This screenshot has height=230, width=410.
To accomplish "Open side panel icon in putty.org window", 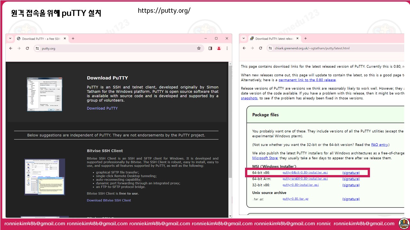I will [210, 48].
